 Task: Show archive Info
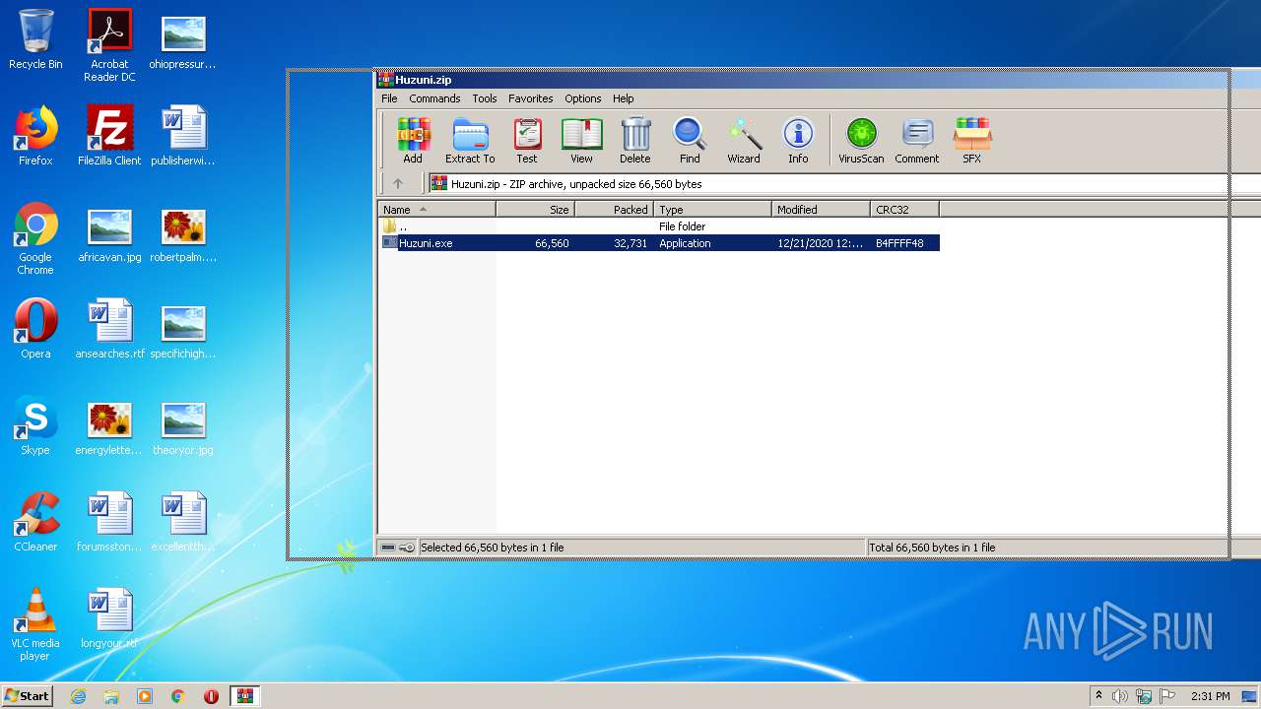click(x=798, y=141)
